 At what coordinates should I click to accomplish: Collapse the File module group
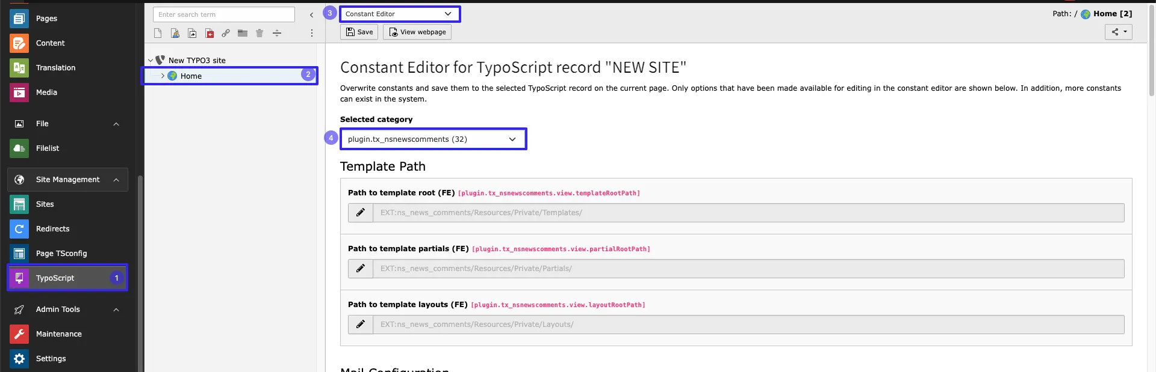[x=116, y=124]
